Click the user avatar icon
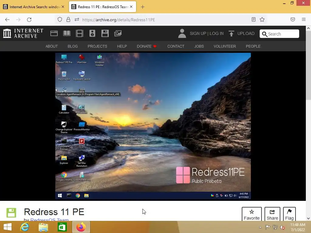Image resolution: width=311 pixels, height=233 pixels. (x=182, y=33)
